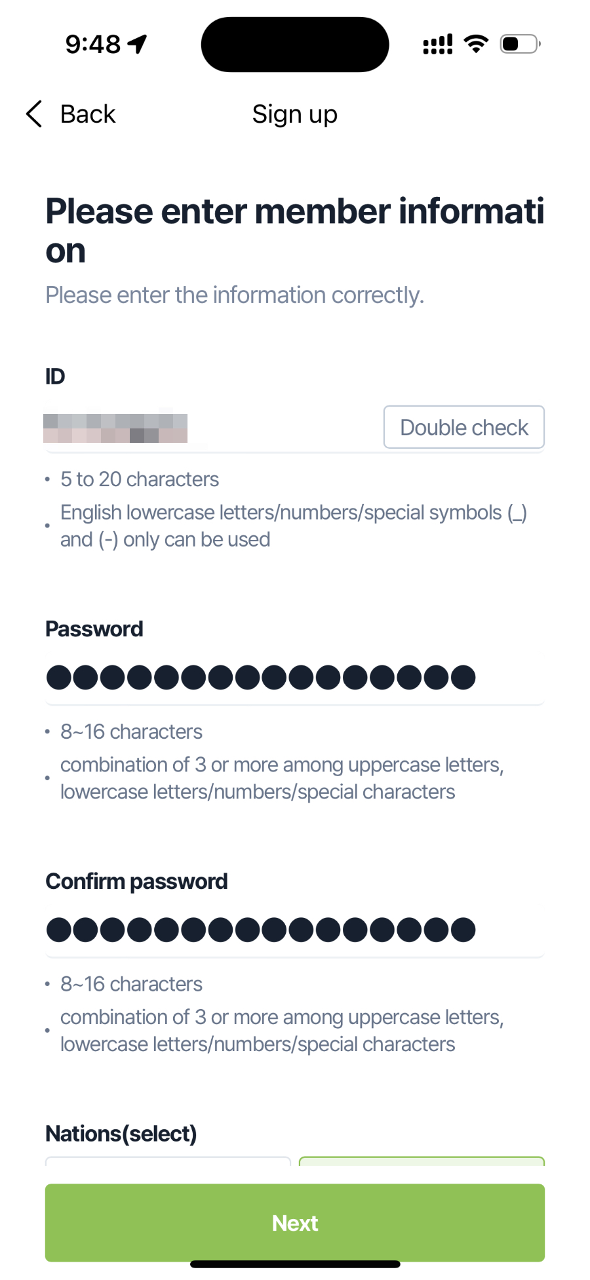Screen dimensions: 590x1280
Task: Focus the Confirm password entry field
Action: (294, 930)
